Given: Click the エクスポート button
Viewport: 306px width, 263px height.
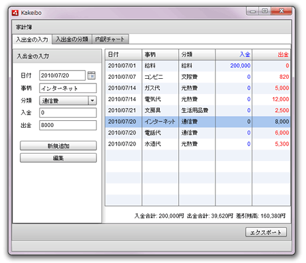Looking at the screenshot, I should [266, 232].
